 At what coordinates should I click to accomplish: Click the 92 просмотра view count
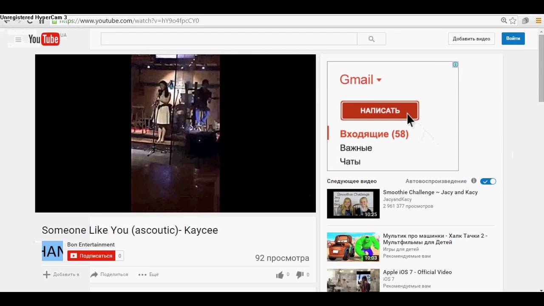(282, 258)
